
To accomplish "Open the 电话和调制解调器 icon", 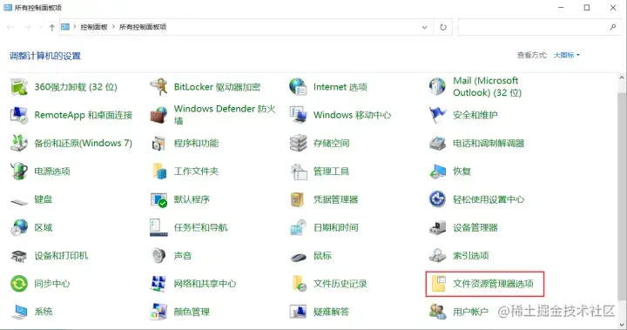I will (x=437, y=143).
